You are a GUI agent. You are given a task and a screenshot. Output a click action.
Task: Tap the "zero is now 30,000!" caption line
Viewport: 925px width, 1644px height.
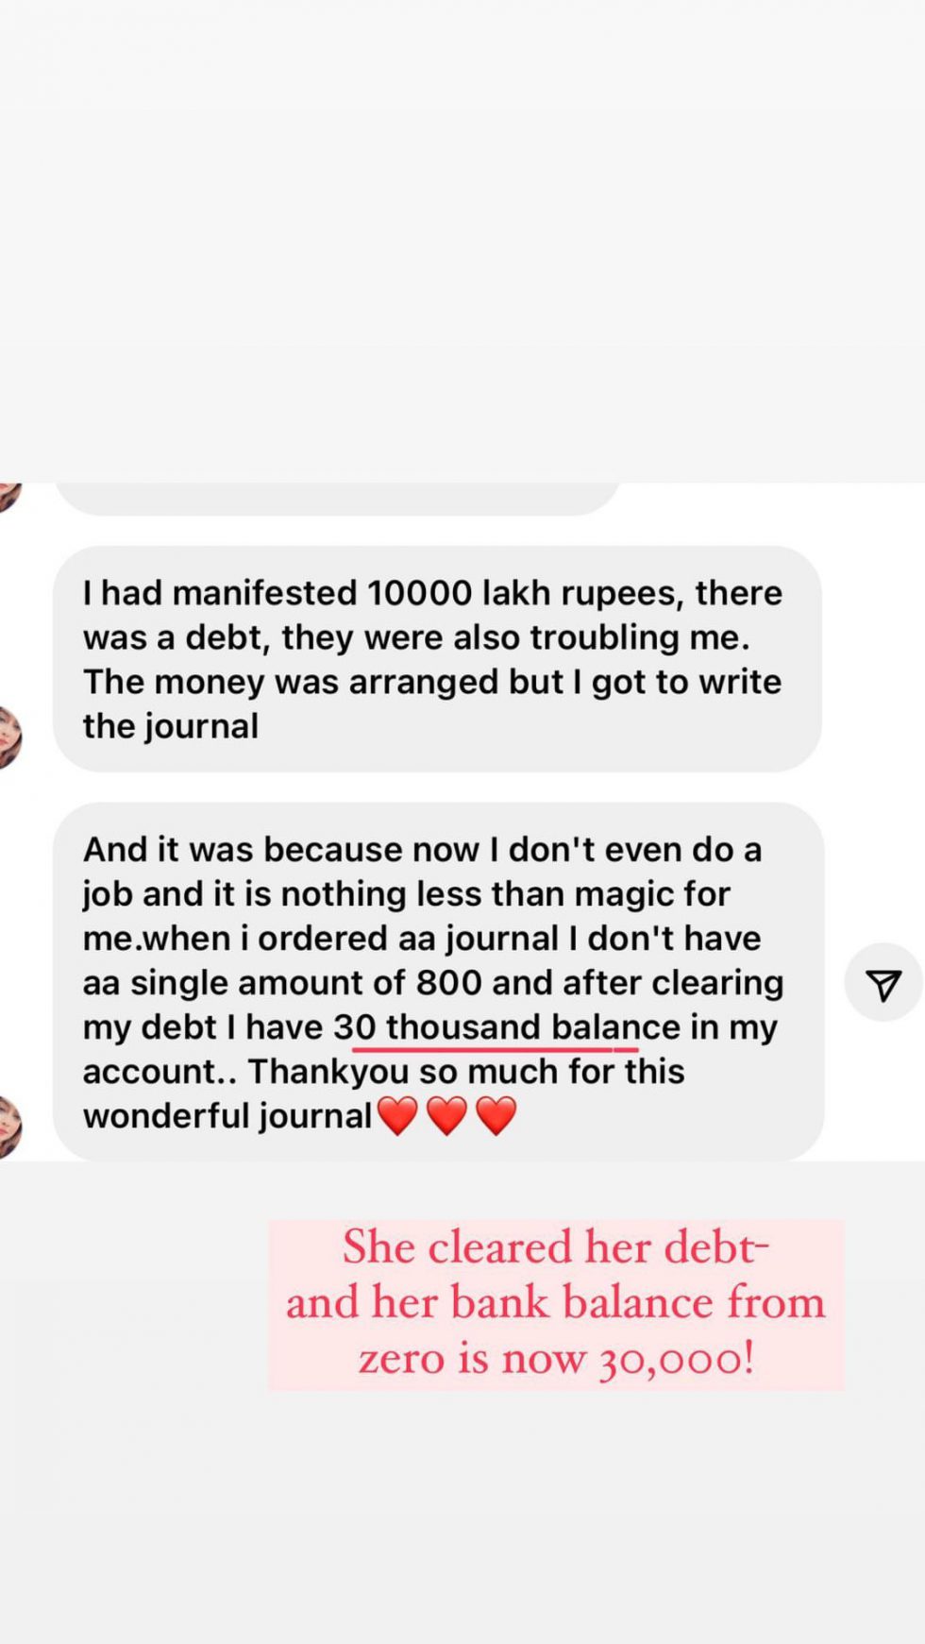pos(556,1359)
